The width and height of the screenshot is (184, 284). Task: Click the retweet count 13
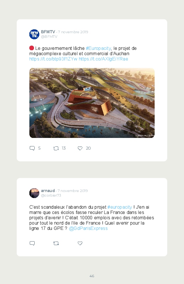64,148
